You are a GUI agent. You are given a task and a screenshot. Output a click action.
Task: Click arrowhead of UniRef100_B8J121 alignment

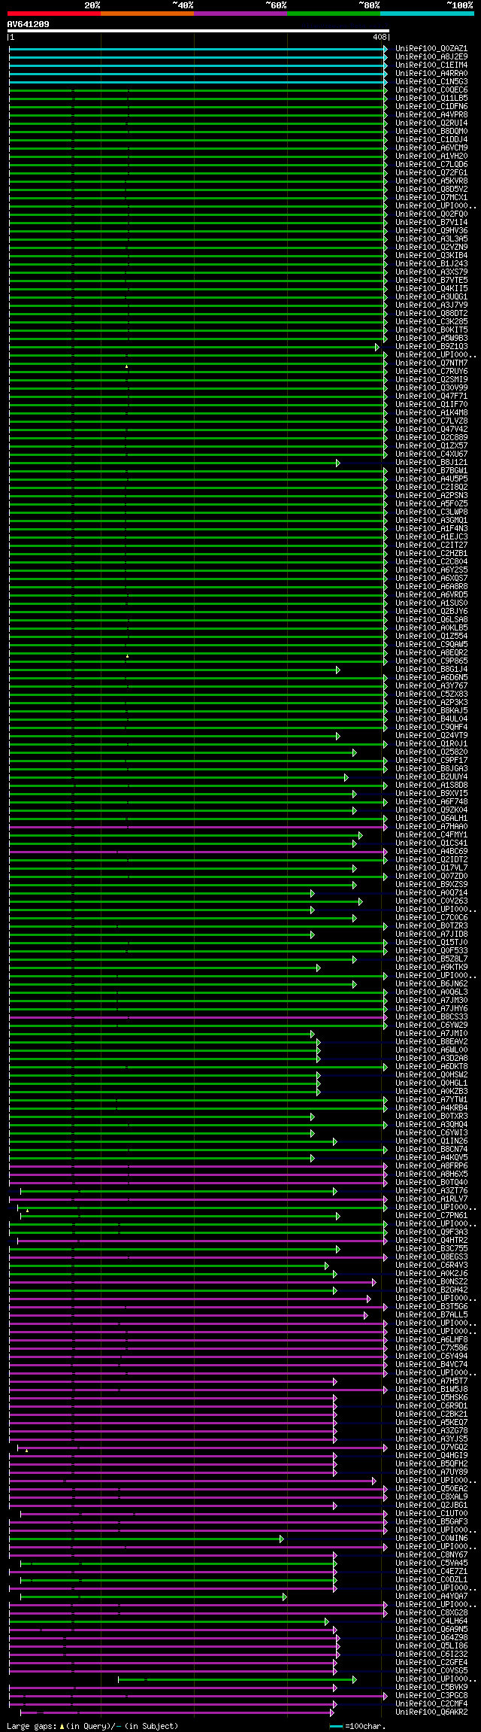click(x=338, y=463)
